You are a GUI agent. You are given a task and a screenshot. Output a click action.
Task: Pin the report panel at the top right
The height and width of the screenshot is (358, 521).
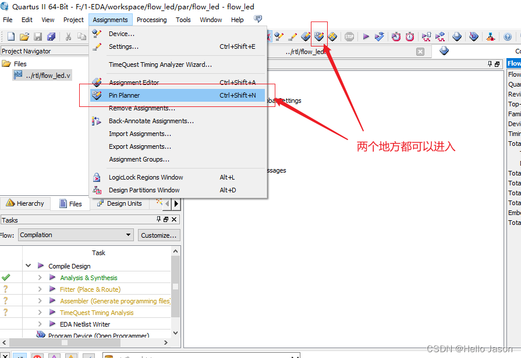click(x=490, y=64)
